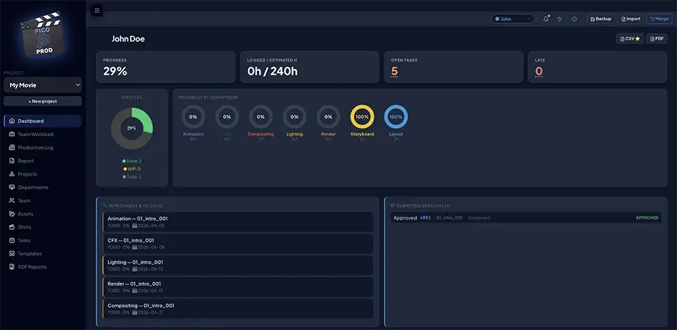This screenshot has height=330, width=677.
Task: Click the Pico Prod clapperboard logo
Action: [42, 34]
